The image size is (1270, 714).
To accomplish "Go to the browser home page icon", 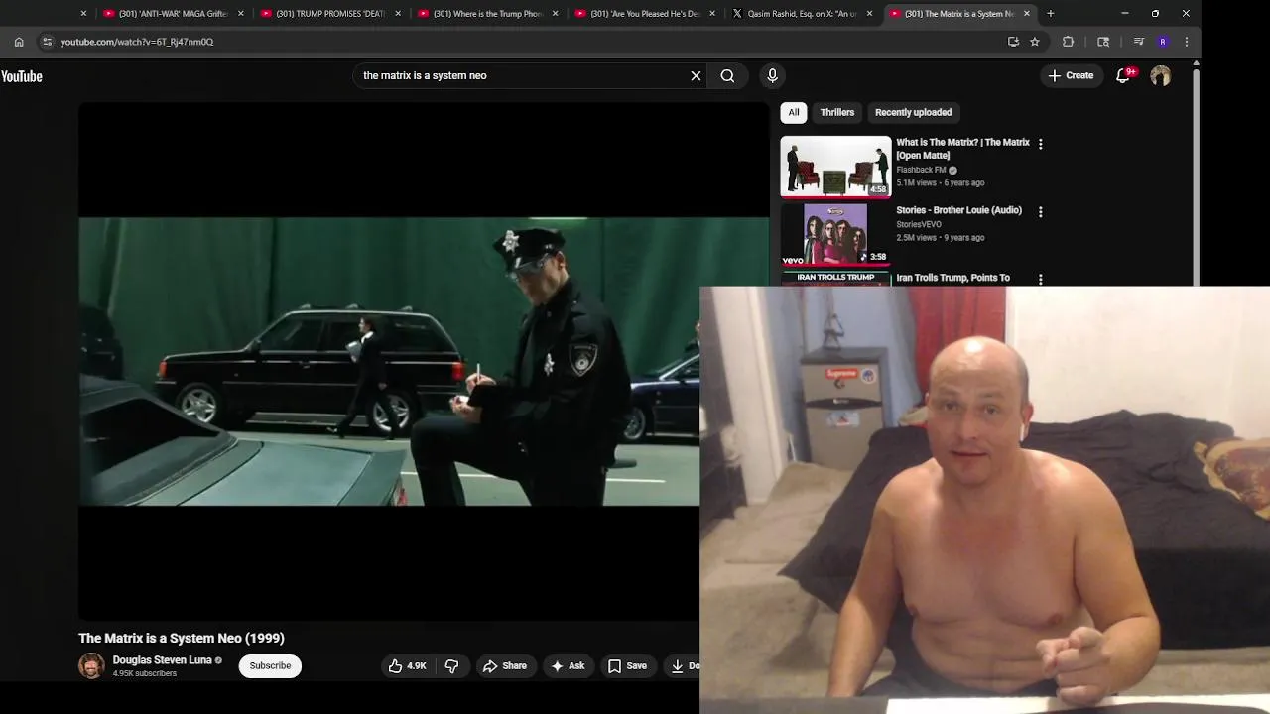I will coord(19,42).
